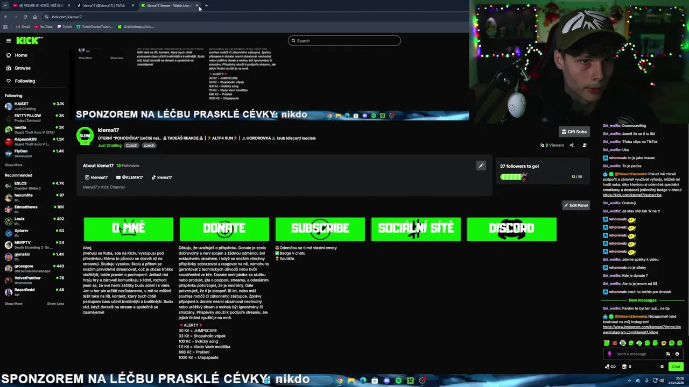The height and width of the screenshot is (387, 689).
Task: Open hexumlite recommended channel
Action: (34, 197)
